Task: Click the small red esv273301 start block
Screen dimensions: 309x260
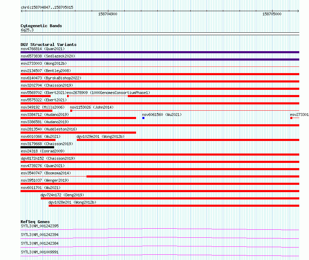Action: (x=291, y=118)
